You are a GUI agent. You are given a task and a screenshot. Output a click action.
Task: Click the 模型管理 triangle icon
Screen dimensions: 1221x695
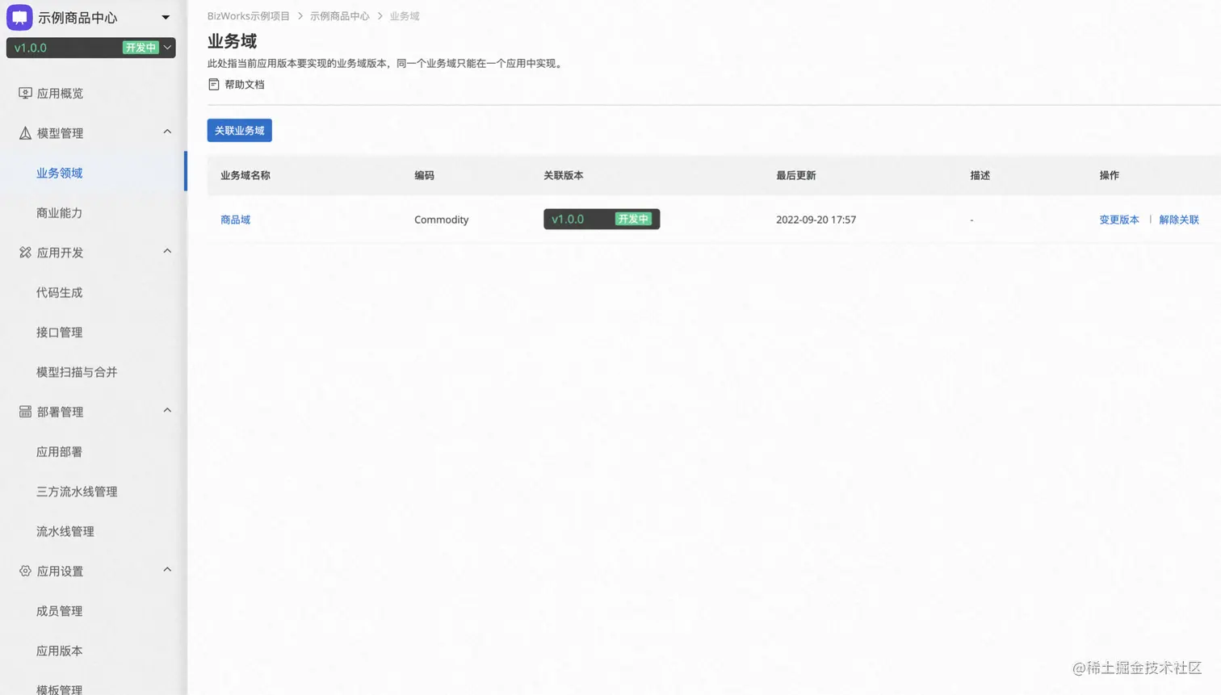tap(25, 133)
